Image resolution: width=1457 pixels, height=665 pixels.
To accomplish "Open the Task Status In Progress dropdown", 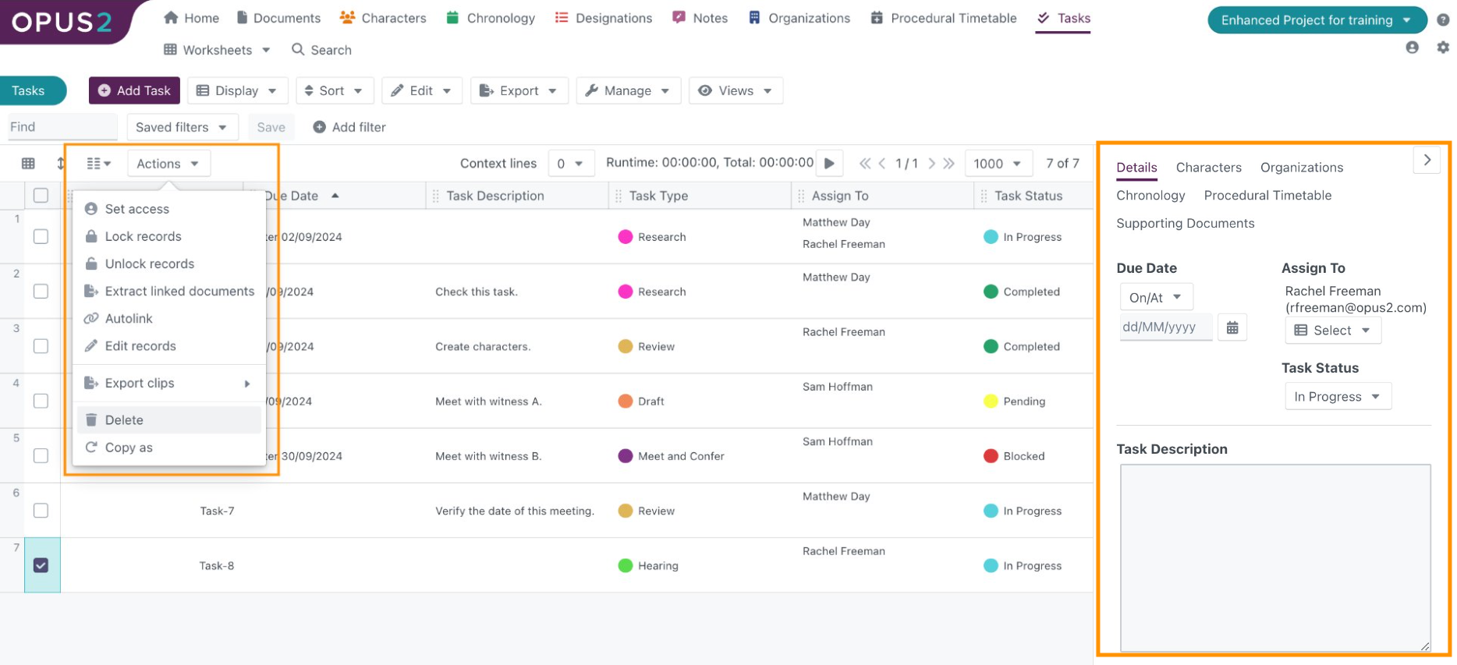I will 1338,397.
